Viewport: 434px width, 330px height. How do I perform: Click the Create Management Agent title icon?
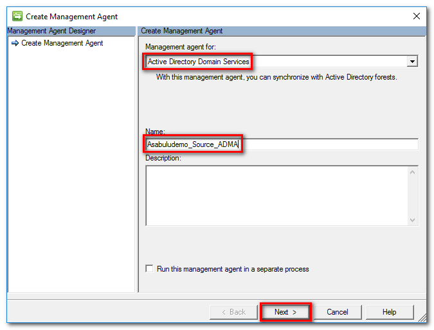pos(17,16)
